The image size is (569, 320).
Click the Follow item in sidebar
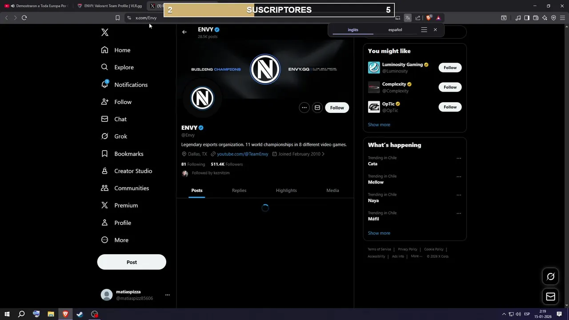click(116, 102)
